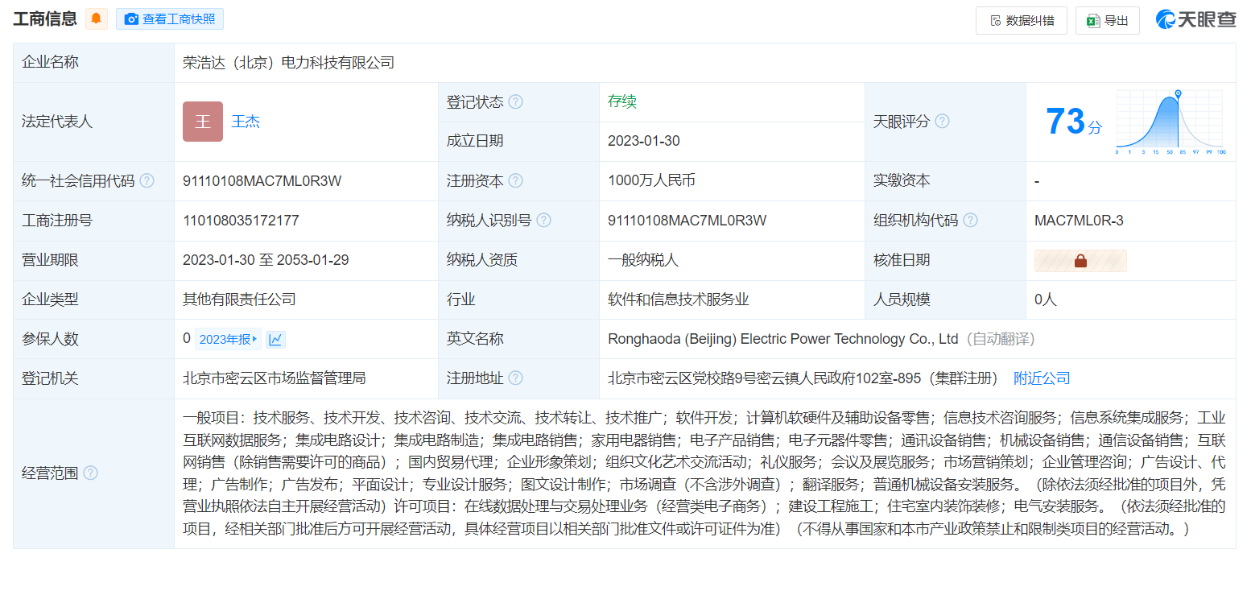Export data with 导出 button

tap(1108, 21)
